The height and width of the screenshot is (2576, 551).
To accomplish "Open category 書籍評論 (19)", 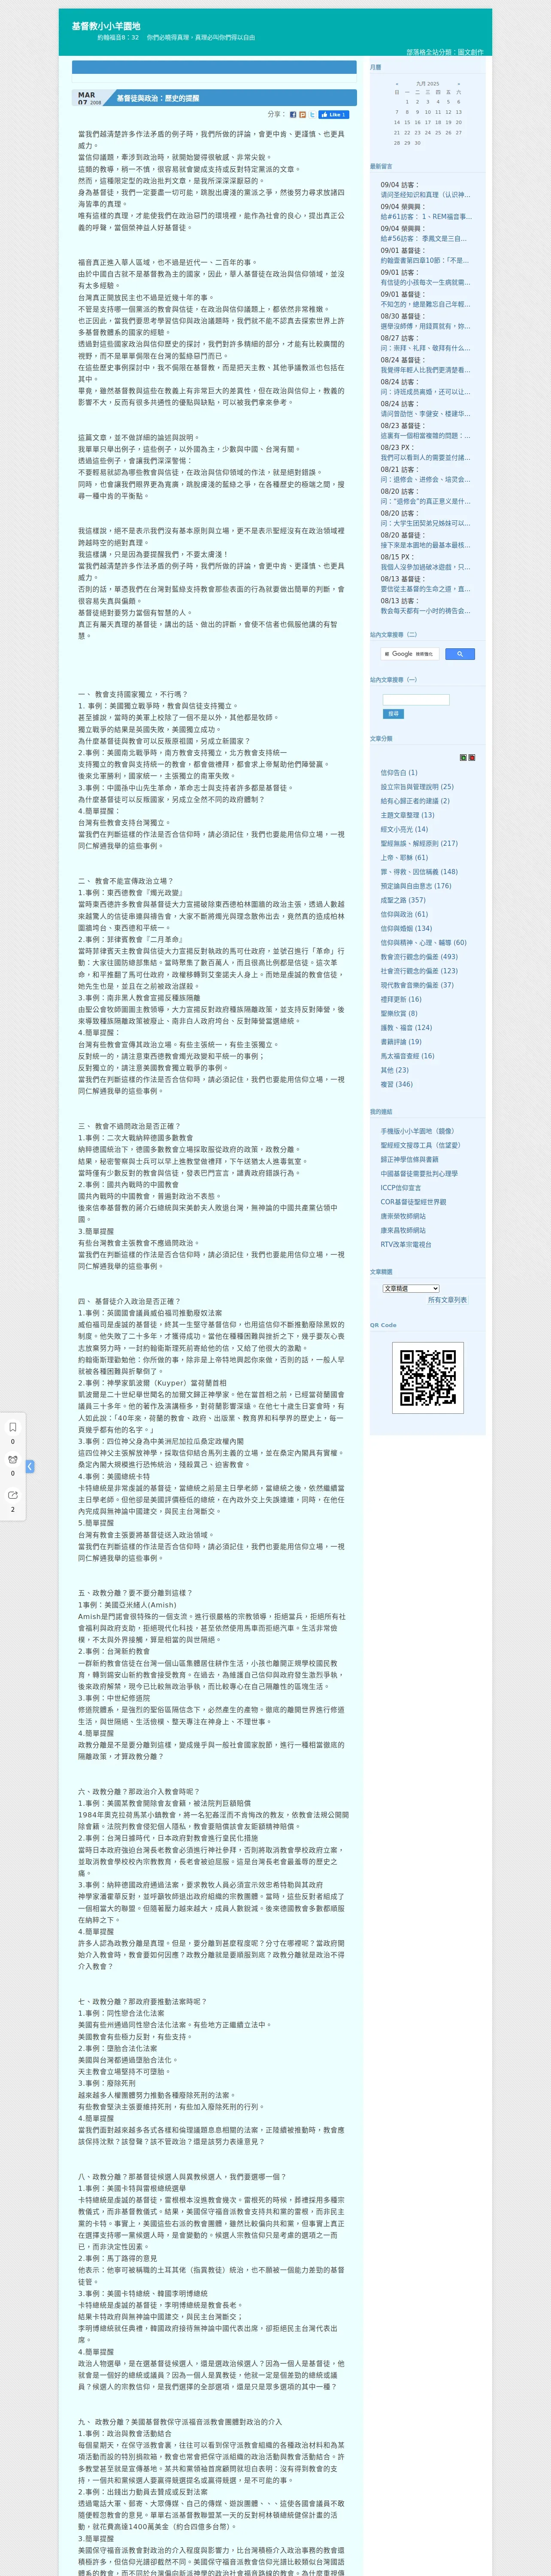I will (401, 1041).
